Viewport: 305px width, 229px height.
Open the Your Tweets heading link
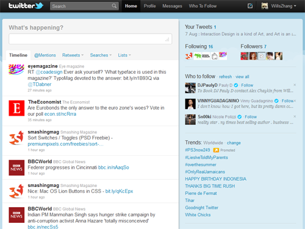(200, 27)
